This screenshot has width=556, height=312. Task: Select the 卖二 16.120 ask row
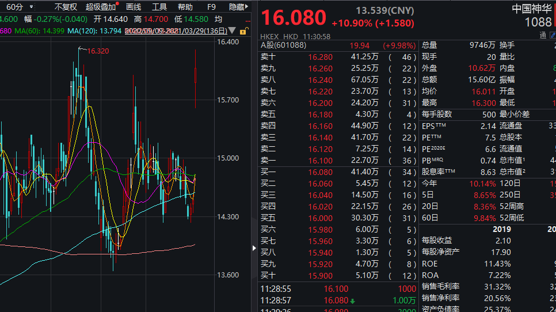coord(338,149)
